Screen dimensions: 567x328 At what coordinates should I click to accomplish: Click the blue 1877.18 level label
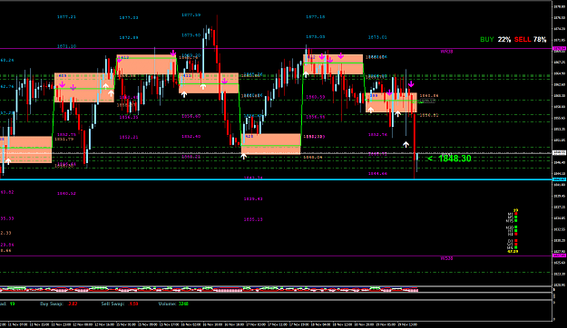(316, 17)
